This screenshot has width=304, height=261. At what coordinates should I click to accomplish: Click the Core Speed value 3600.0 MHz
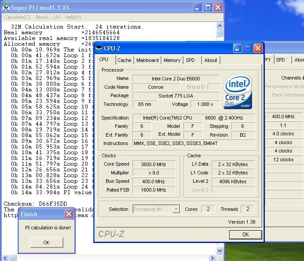click(154, 164)
